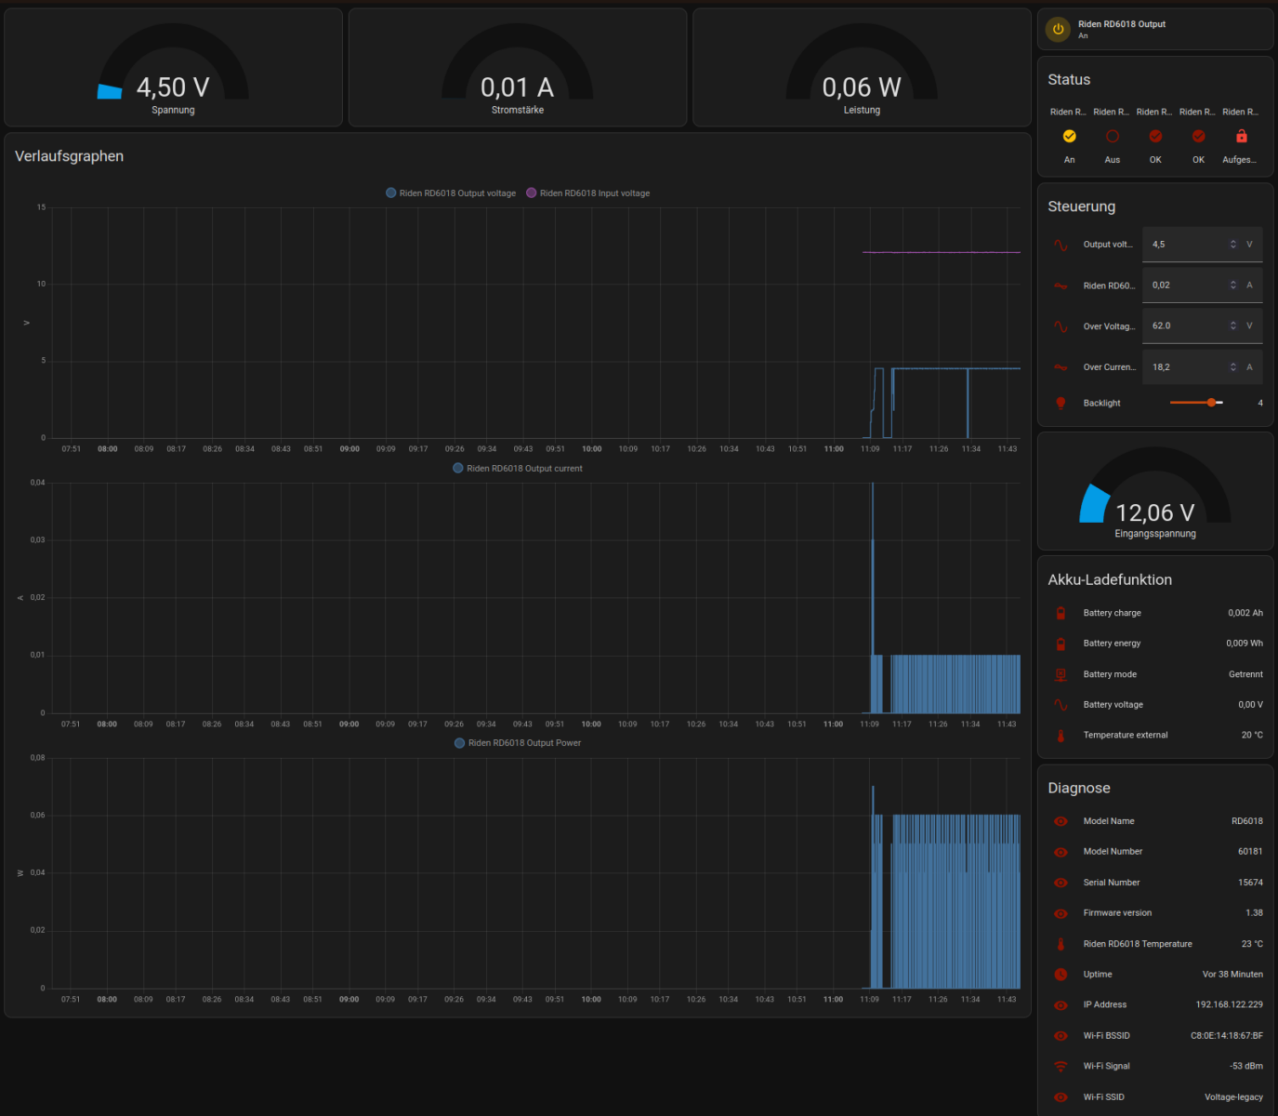Screen dimensions: 1278x1116
Task: Click the Wi-Fi Signal value -53 dBm
Action: (x=1246, y=1067)
